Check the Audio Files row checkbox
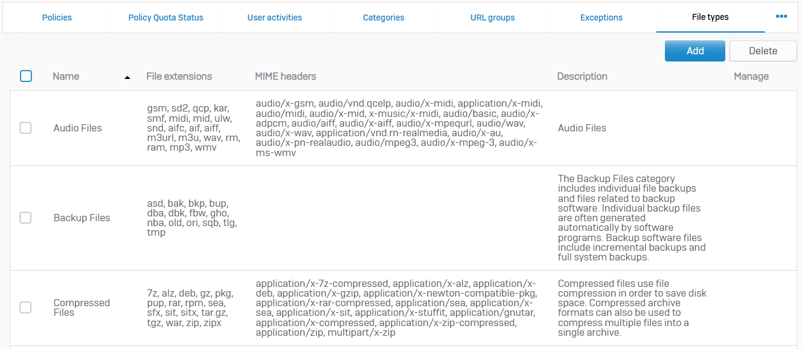This screenshot has width=802, height=349. [25, 128]
